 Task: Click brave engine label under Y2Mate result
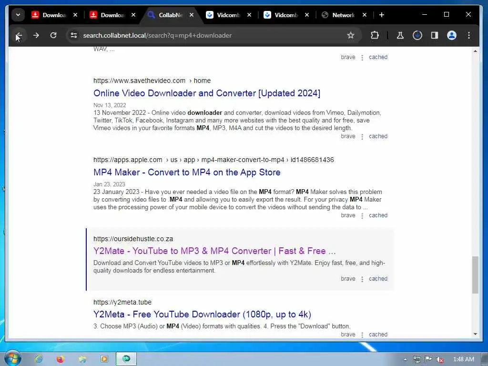pos(348,278)
